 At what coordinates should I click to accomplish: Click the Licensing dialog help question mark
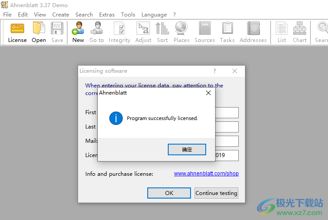click(x=215, y=71)
